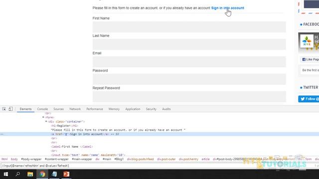319x179 pixels.
Task: Select the highlighted anchor Sign in node
Action: [x=85, y=134]
